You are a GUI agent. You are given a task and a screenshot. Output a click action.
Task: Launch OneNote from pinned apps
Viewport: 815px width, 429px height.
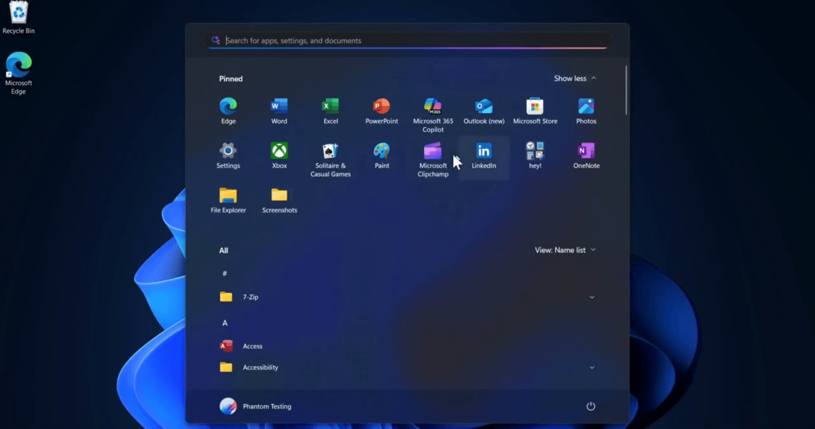tap(586, 156)
